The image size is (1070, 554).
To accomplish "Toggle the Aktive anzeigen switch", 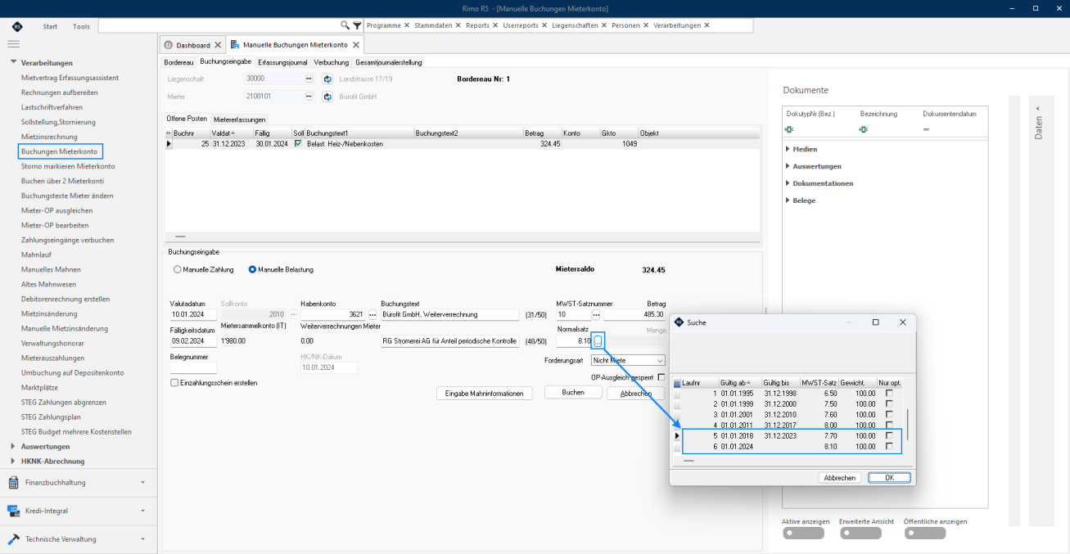I will [803, 534].
